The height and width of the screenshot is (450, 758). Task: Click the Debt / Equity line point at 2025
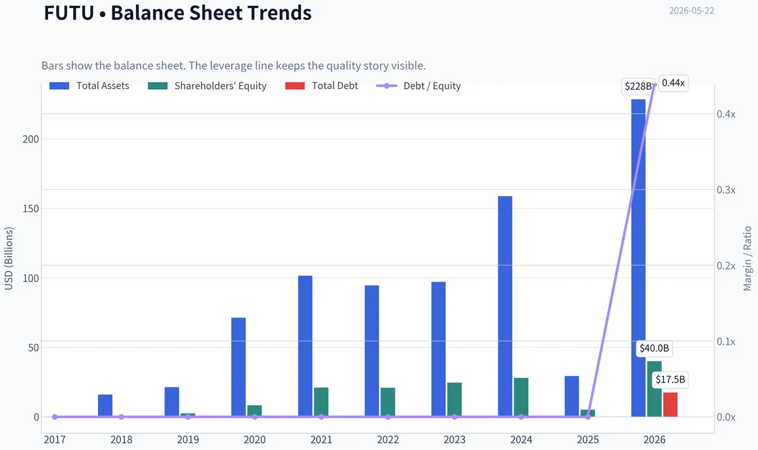588,417
